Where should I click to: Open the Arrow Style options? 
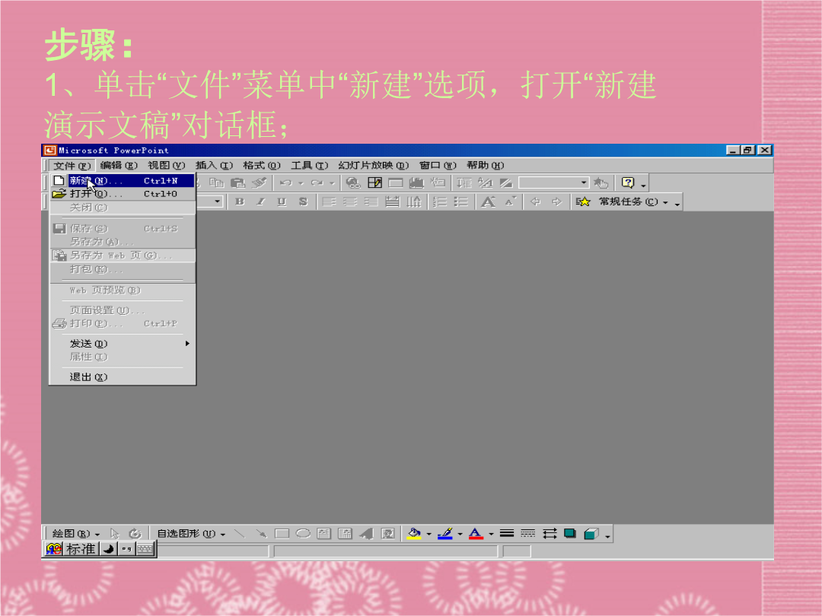click(x=550, y=534)
